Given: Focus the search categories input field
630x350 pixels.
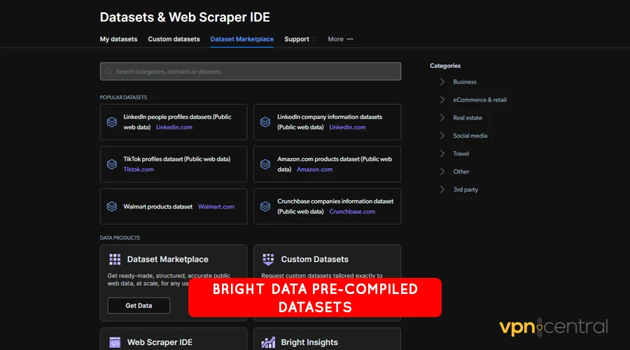Looking at the screenshot, I should tap(251, 71).
